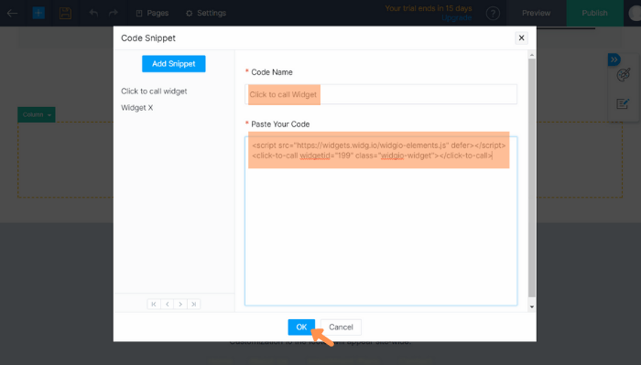
Task: Publish the site
Action: (594, 13)
